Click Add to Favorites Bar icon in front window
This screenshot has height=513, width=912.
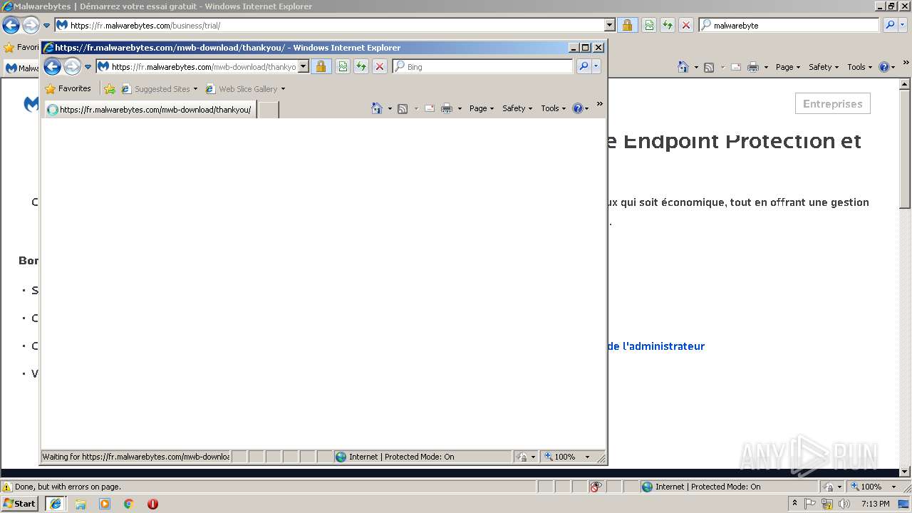[109, 89]
